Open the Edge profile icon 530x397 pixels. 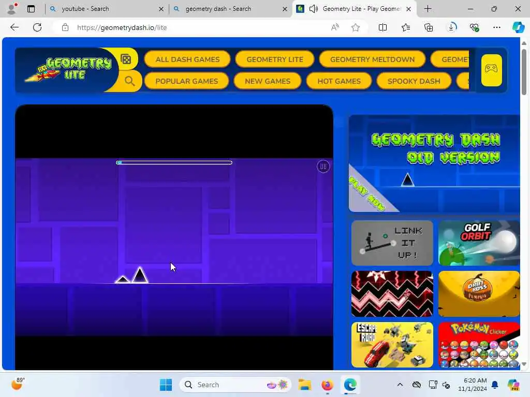[12, 9]
